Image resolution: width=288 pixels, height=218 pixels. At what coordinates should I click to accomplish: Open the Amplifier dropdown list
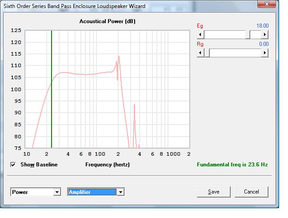click(120, 192)
